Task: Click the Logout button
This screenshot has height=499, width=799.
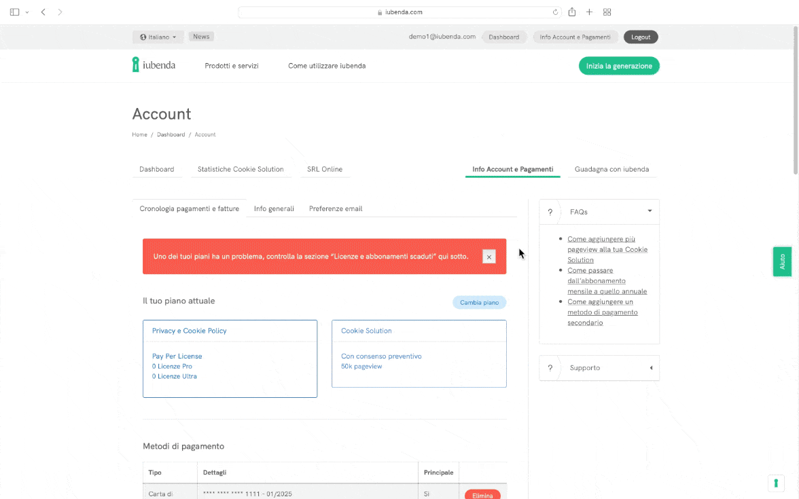Action: pos(641,37)
